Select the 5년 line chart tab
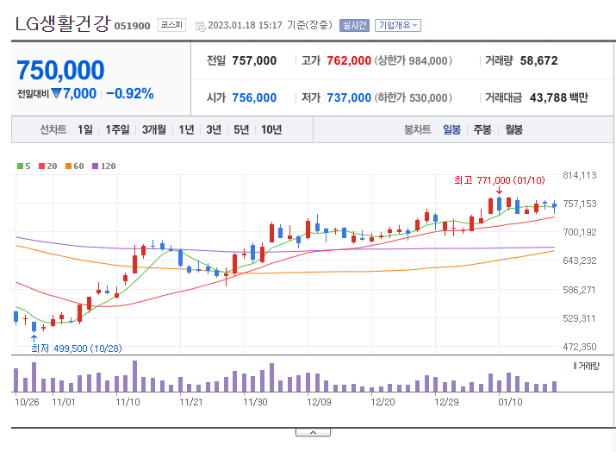The image size is (616, 452). pyautogui.click(x=241, y=129)
